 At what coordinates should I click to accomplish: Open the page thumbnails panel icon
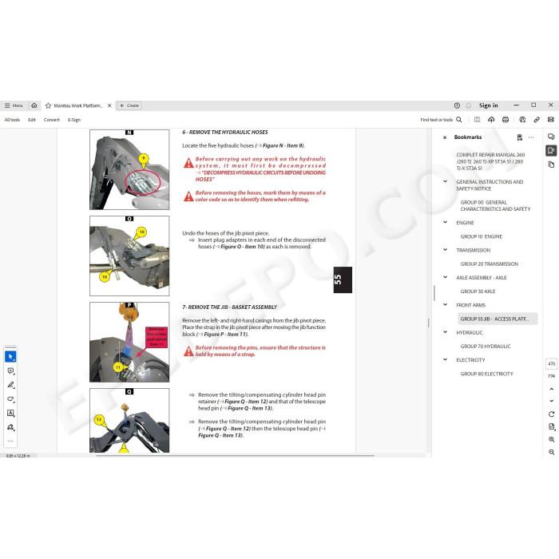pyautogui.click(x=551, y=165)
